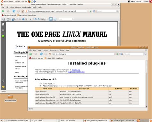Click the Adobe Reader collaborate/email toolbar icon
The width and height of the screenshot is (152, 122).
(x=13, y=19)
